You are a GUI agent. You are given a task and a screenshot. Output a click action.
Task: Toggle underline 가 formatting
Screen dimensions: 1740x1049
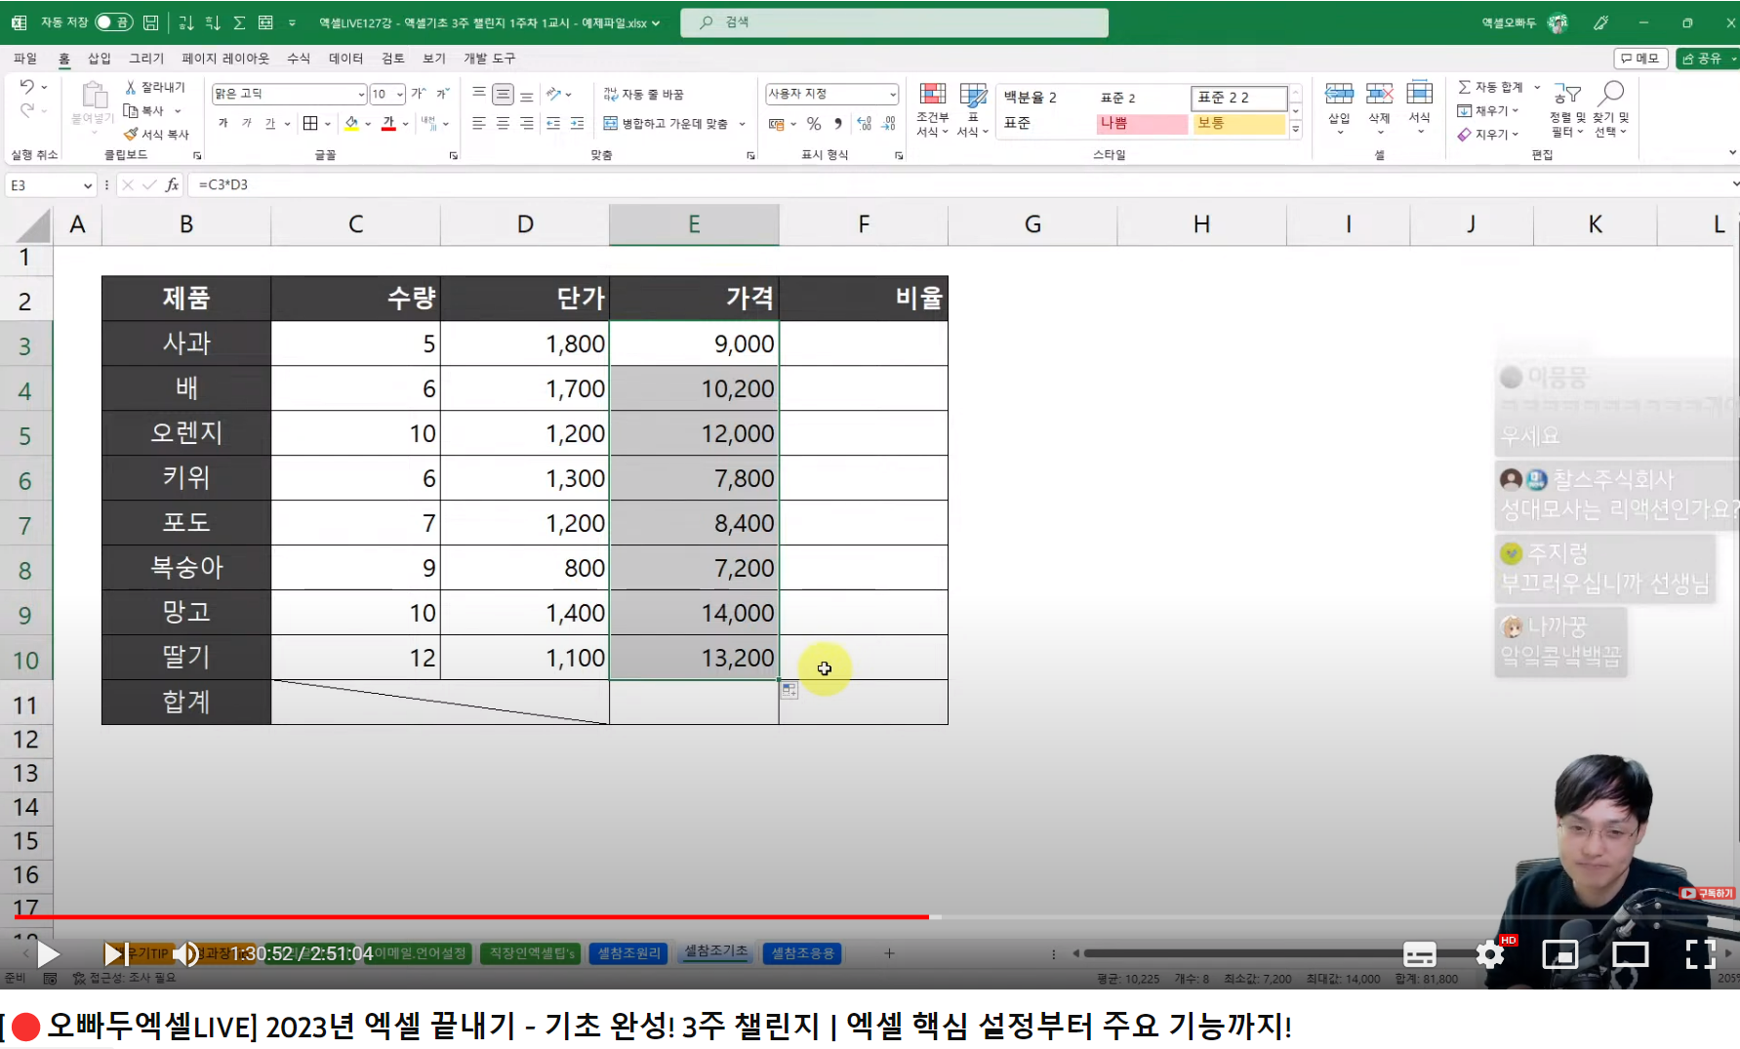pyautogui.click(x=270, y=123)
